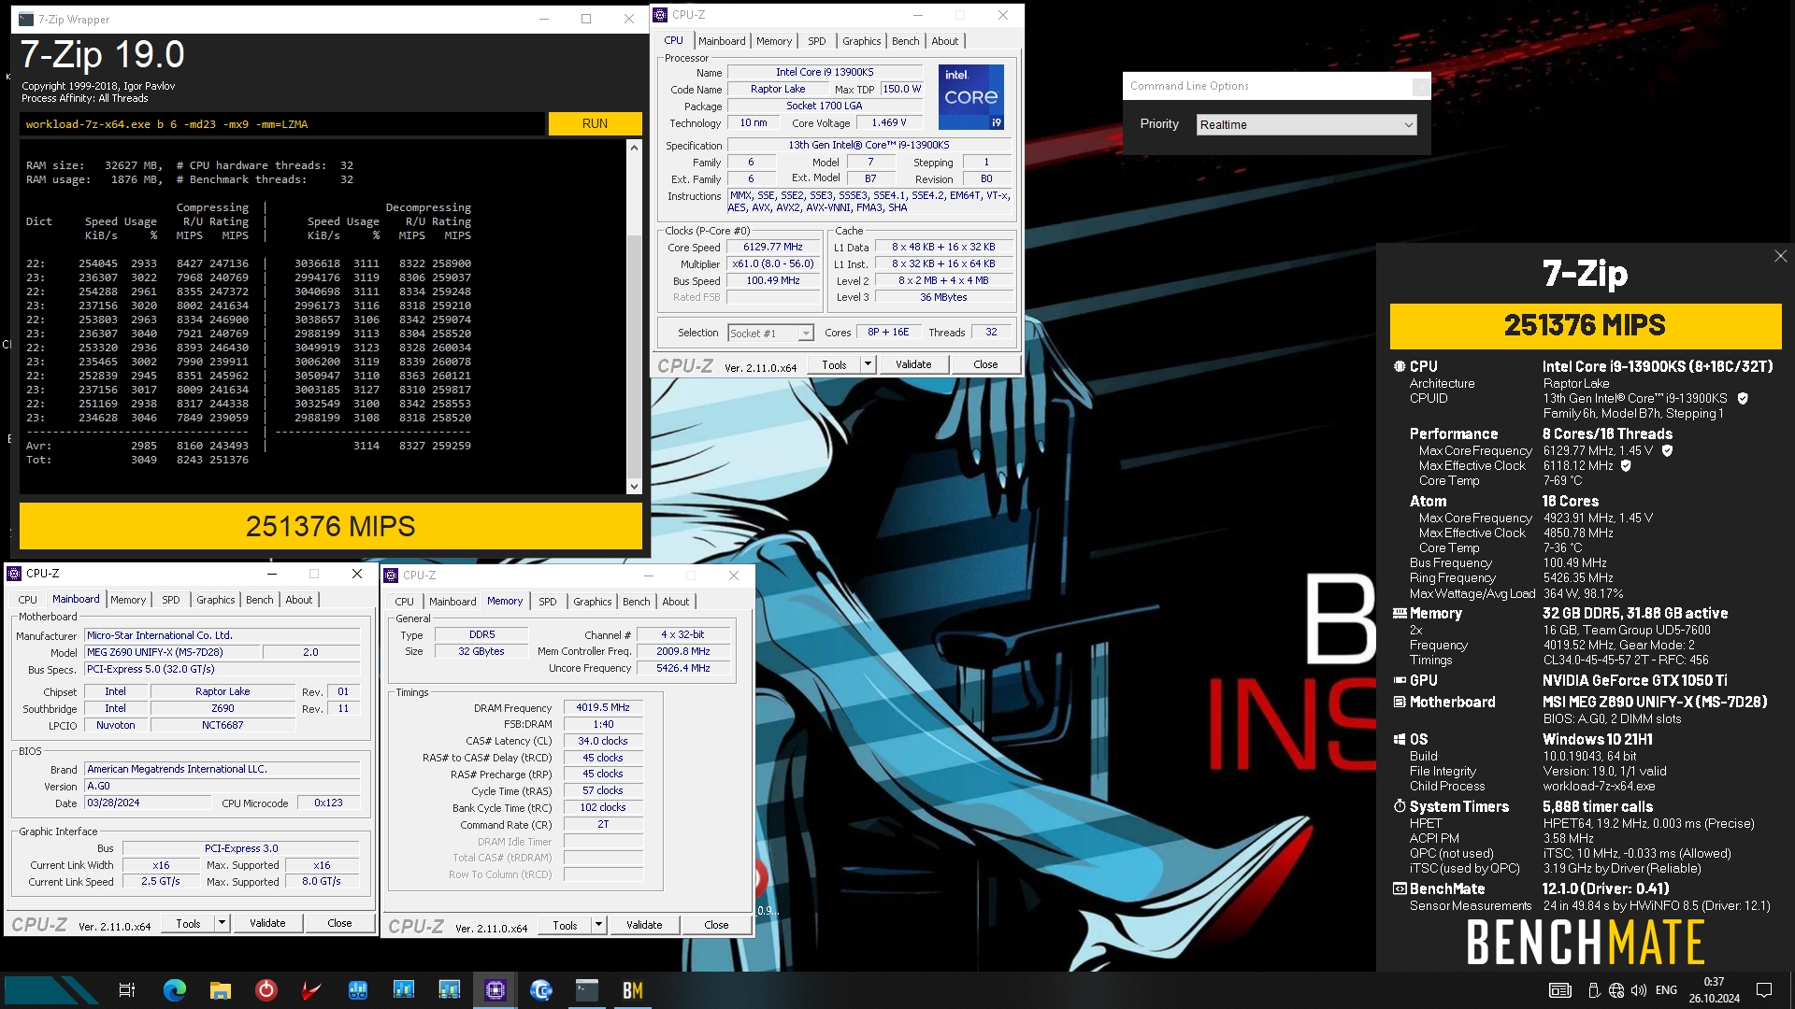
Task: Click the yellow 251376 MIPS bar in 7-Zip Wrapper
Action: click(x=331, y=526)
